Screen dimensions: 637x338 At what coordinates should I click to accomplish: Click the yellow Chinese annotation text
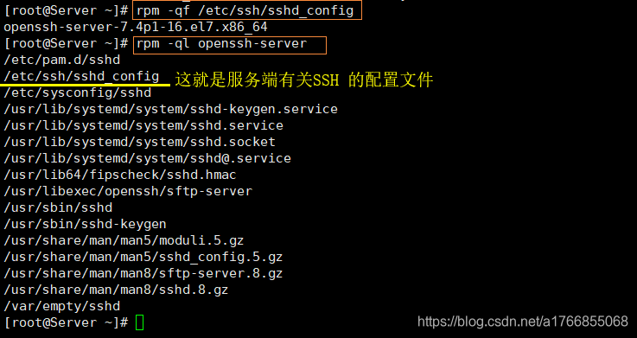click(304, 80)
